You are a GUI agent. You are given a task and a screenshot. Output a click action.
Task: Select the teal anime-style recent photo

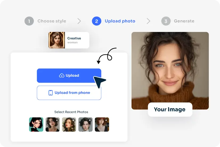coord(35,125)
